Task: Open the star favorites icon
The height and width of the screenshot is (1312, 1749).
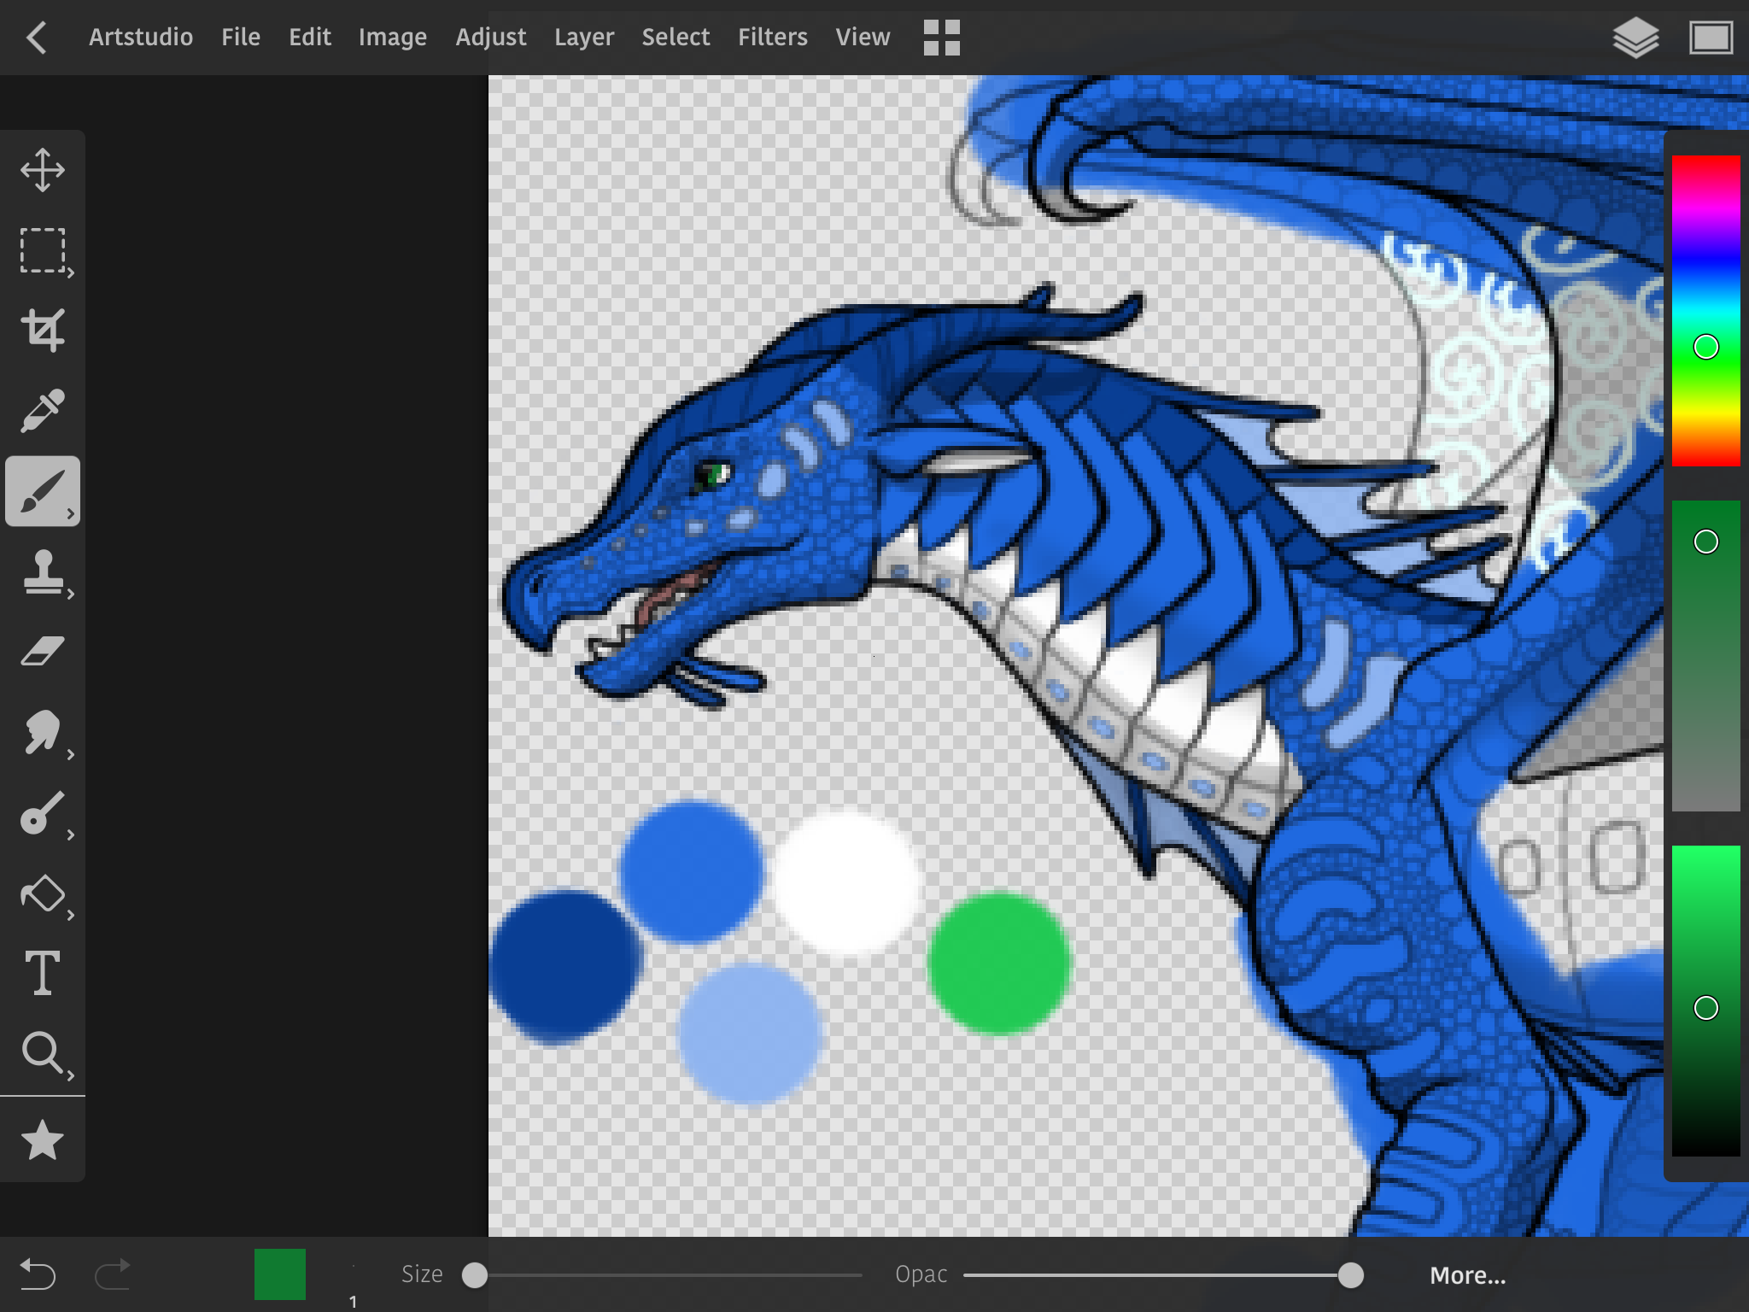Action: click(x=43, y=1140)
